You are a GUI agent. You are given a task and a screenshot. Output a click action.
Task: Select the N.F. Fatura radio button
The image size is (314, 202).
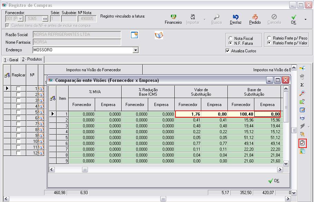(x=231, y=43)
